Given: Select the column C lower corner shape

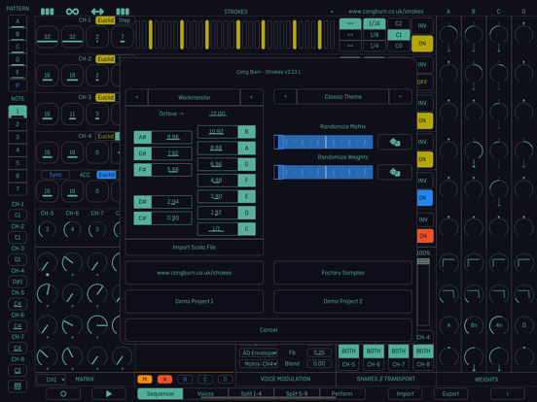Looking at the screenshot, I should tap(499, 294).
